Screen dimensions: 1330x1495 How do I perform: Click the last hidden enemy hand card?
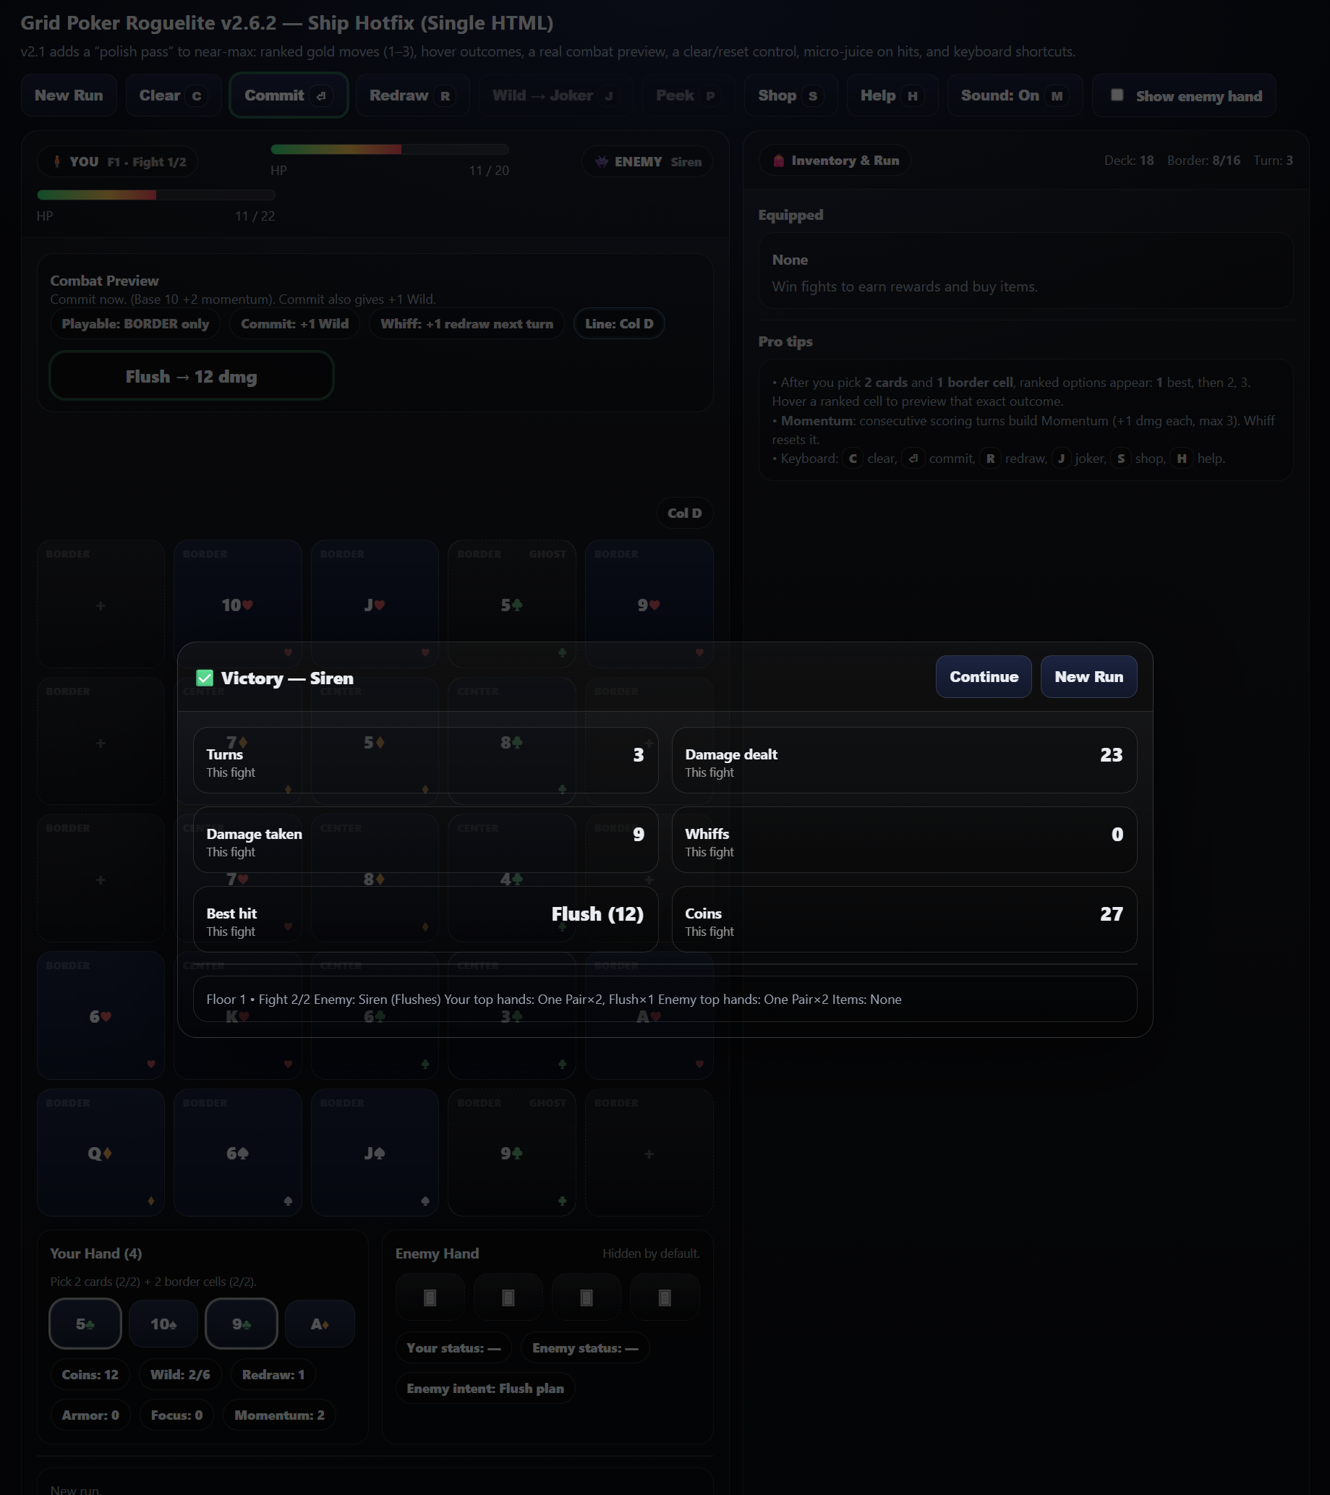pos(665,1297)
